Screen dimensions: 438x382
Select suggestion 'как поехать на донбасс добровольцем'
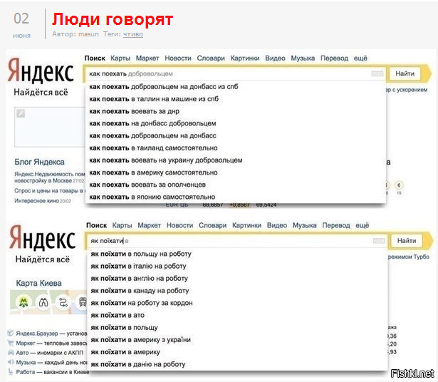236,123
